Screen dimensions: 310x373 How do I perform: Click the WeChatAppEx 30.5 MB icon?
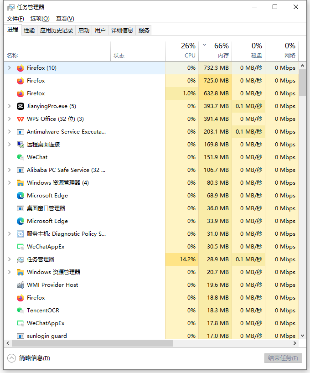pos(21,247)
